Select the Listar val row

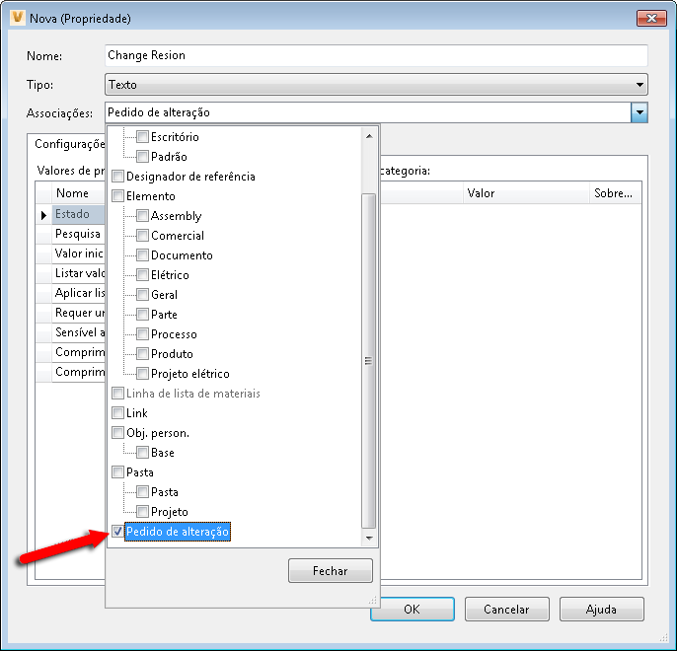pos(78,273)
